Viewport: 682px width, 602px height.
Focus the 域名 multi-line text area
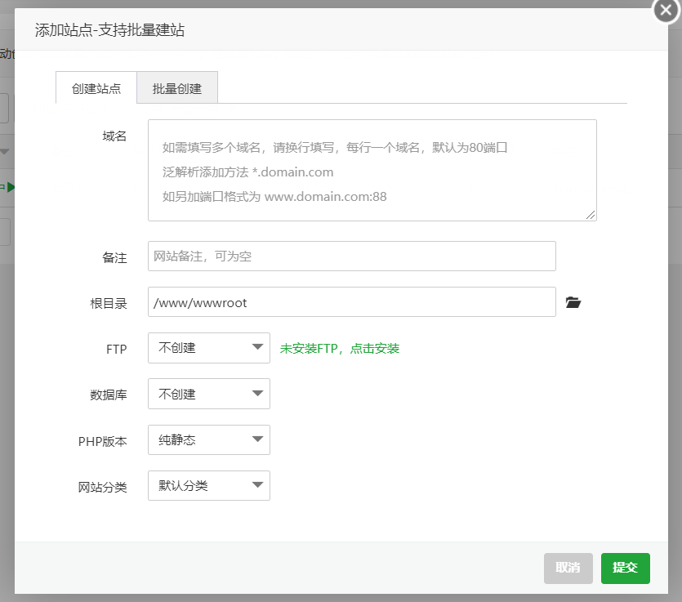tap(372, 170)
